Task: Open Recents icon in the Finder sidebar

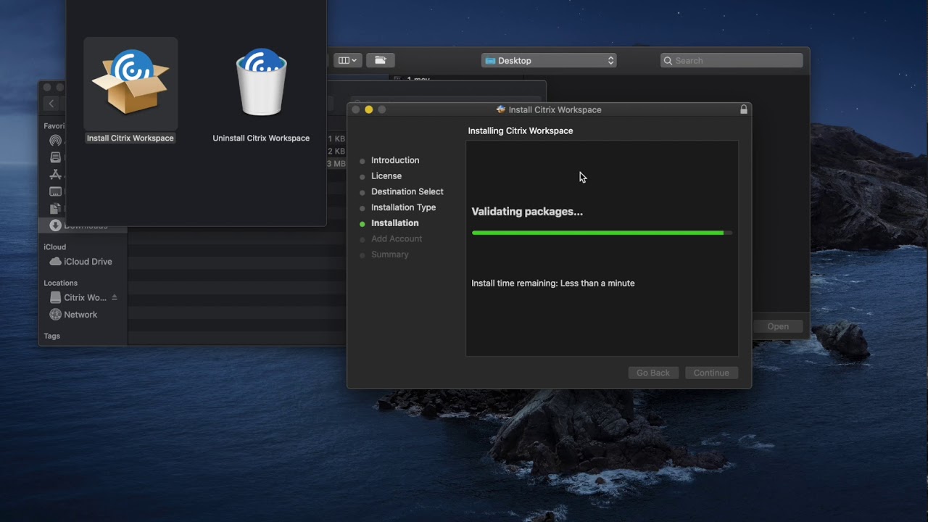Action: (56, 157)
